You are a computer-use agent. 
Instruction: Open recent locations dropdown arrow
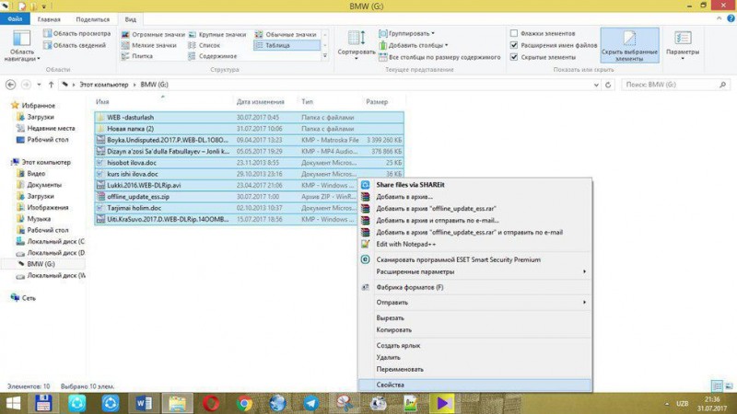tap(39, 85)
